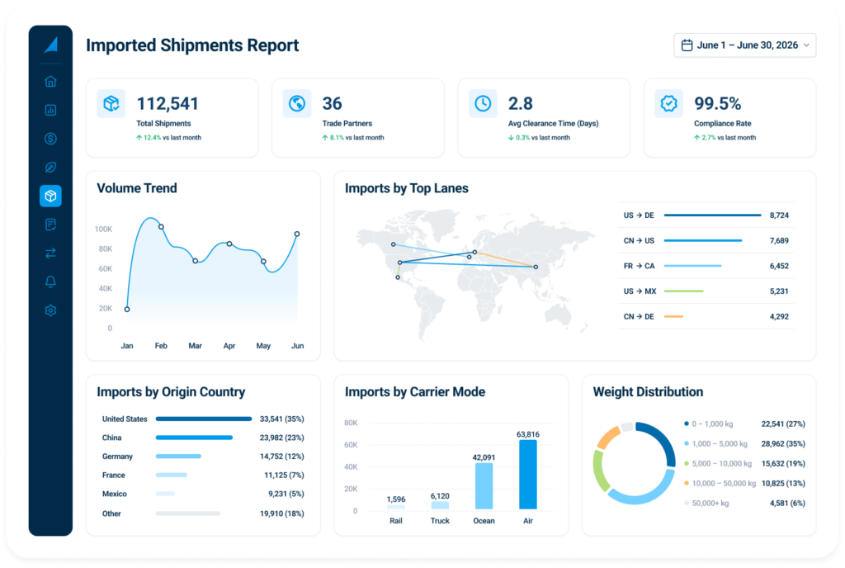
Task: Open the document checklist sidebar icon
Action: click(50, 225)
